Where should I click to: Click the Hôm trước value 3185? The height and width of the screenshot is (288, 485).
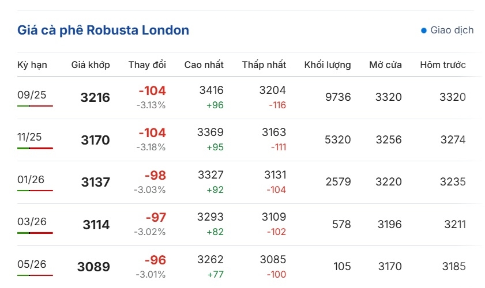pos(454,266)
